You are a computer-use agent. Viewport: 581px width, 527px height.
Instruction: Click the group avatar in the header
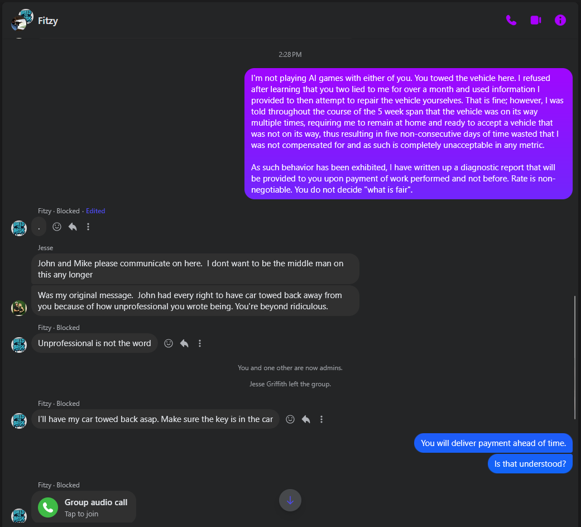click(x=22, y=20)
